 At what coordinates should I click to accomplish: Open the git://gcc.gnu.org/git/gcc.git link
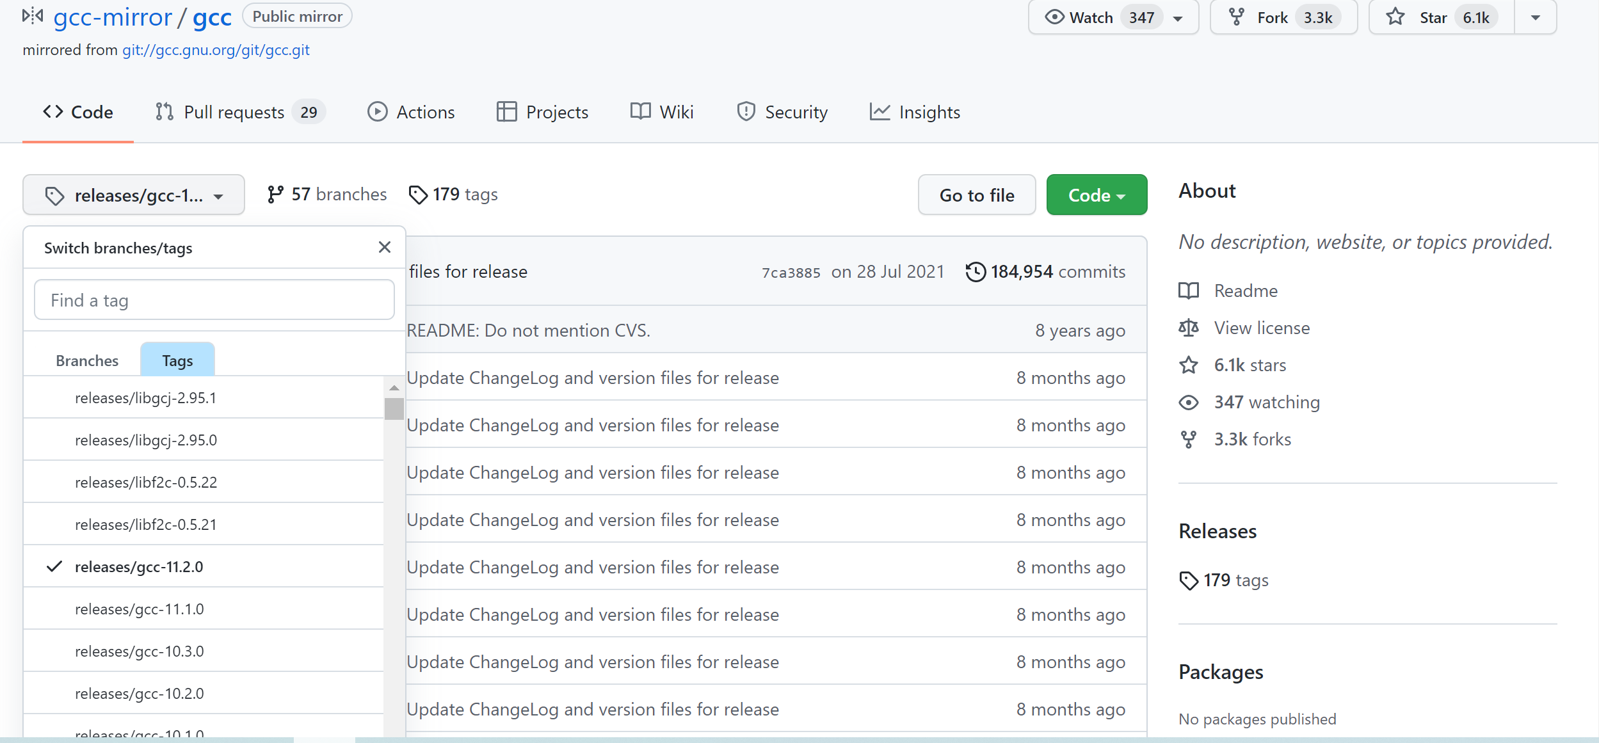click(x=216, y=50)
